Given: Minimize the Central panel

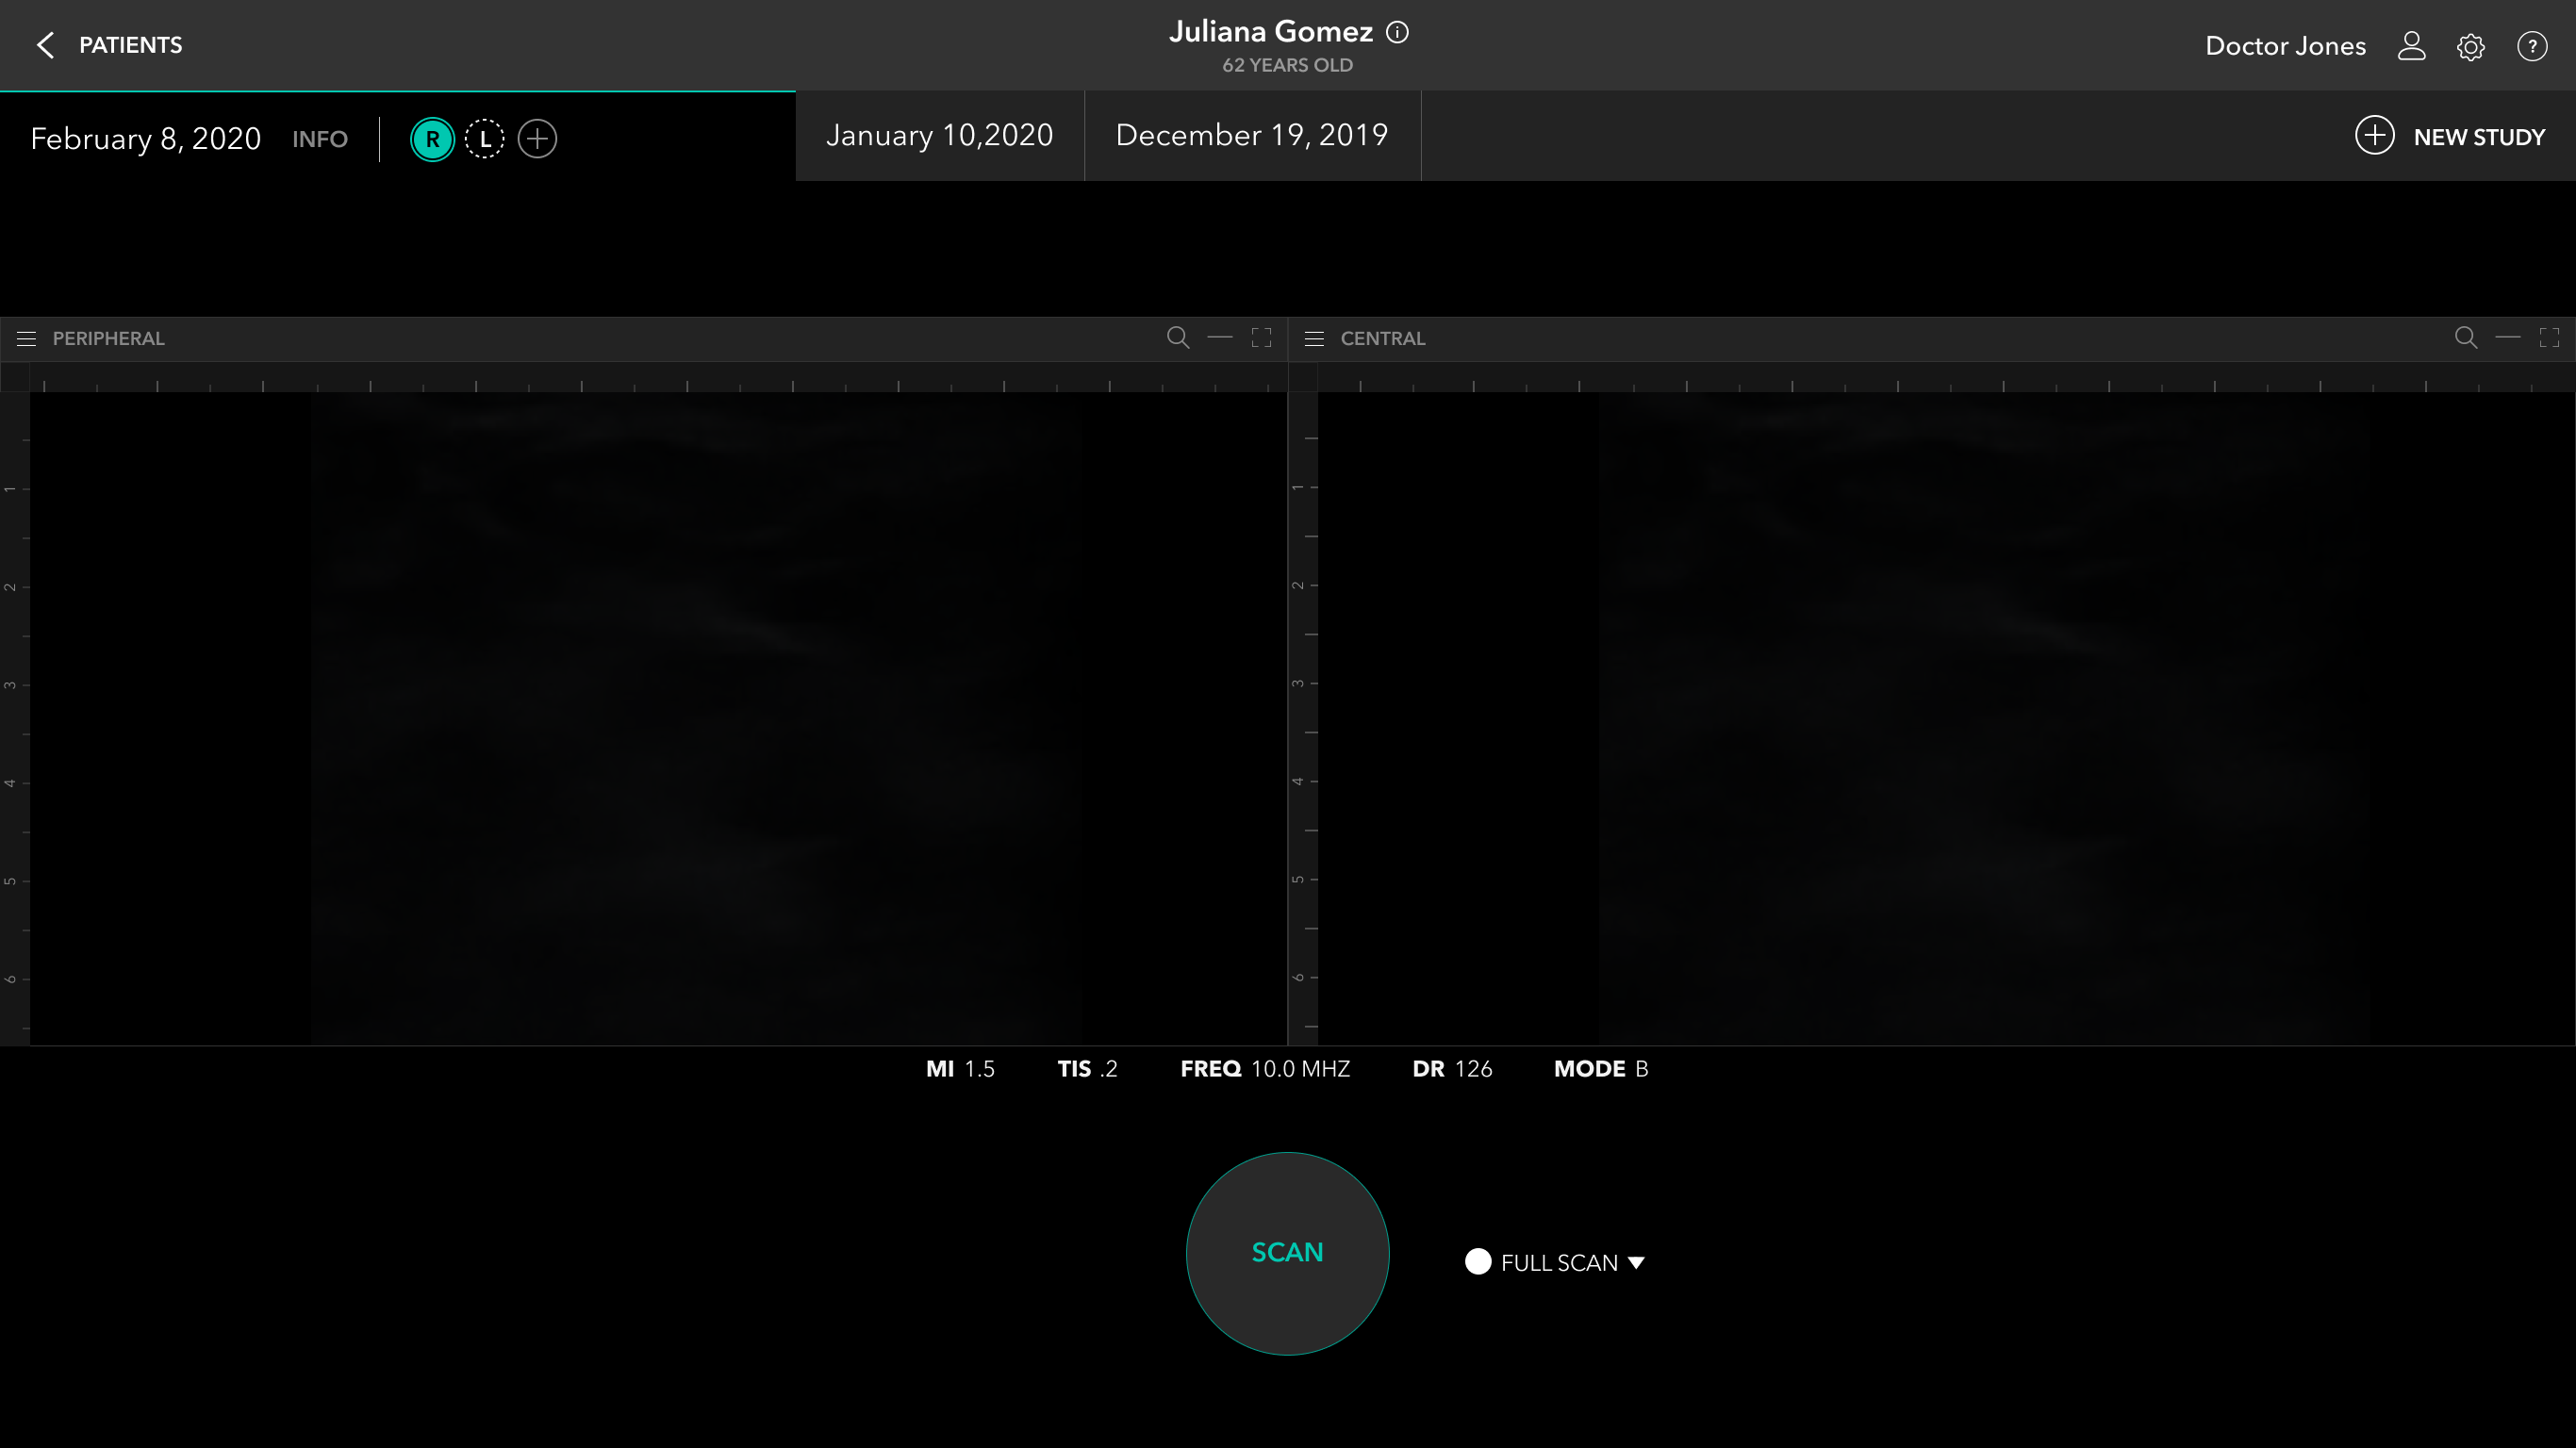Looking at the screenshot, I should [2507, 338].
